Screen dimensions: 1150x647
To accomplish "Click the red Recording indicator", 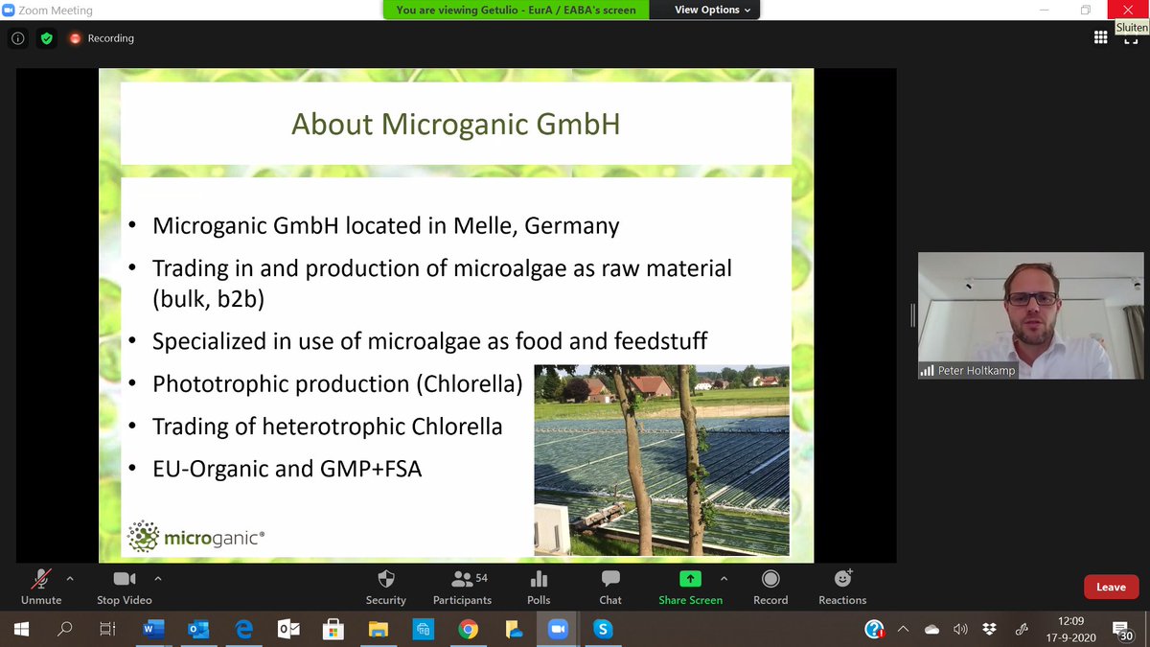I will point(102,38).
